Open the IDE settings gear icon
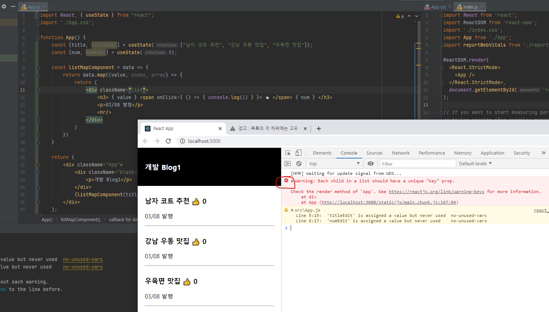Image resolution: width=549 pixels, height=312 pixels. pyautogui.click(x=4, y=6)
